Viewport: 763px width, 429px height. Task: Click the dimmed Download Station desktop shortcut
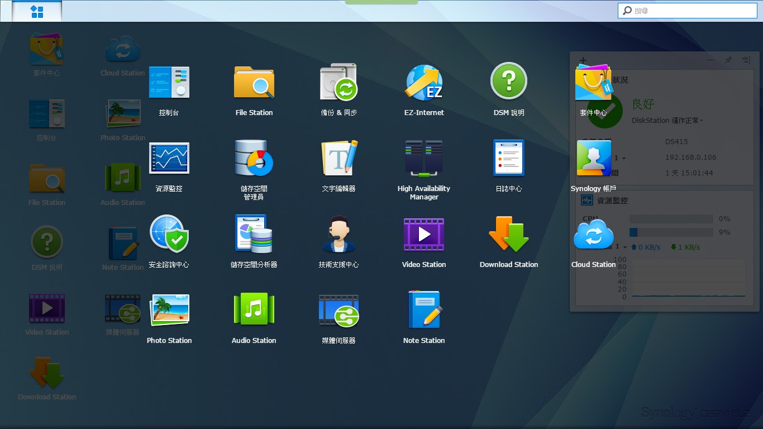[47, 379]
